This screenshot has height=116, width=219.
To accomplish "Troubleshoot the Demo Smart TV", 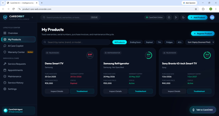I will coord(82,91).
